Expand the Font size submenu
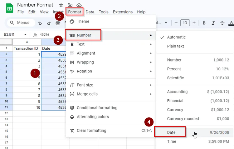 pyautogui.click(x=111, y=85)
